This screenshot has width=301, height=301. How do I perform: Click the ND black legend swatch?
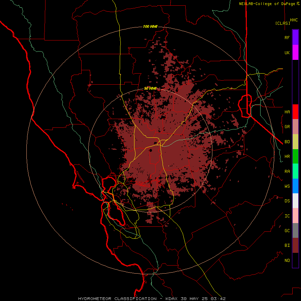[x=295, y=260]
